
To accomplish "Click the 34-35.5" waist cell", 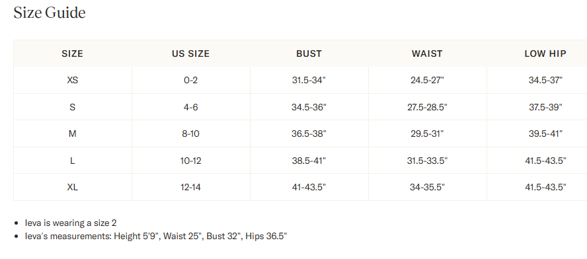I will (427, 187).
